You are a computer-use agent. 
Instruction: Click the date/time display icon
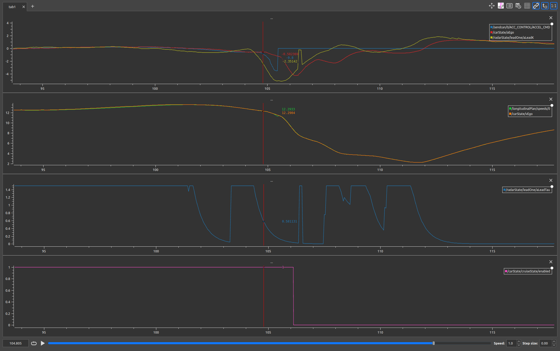[x=518, y=6]
